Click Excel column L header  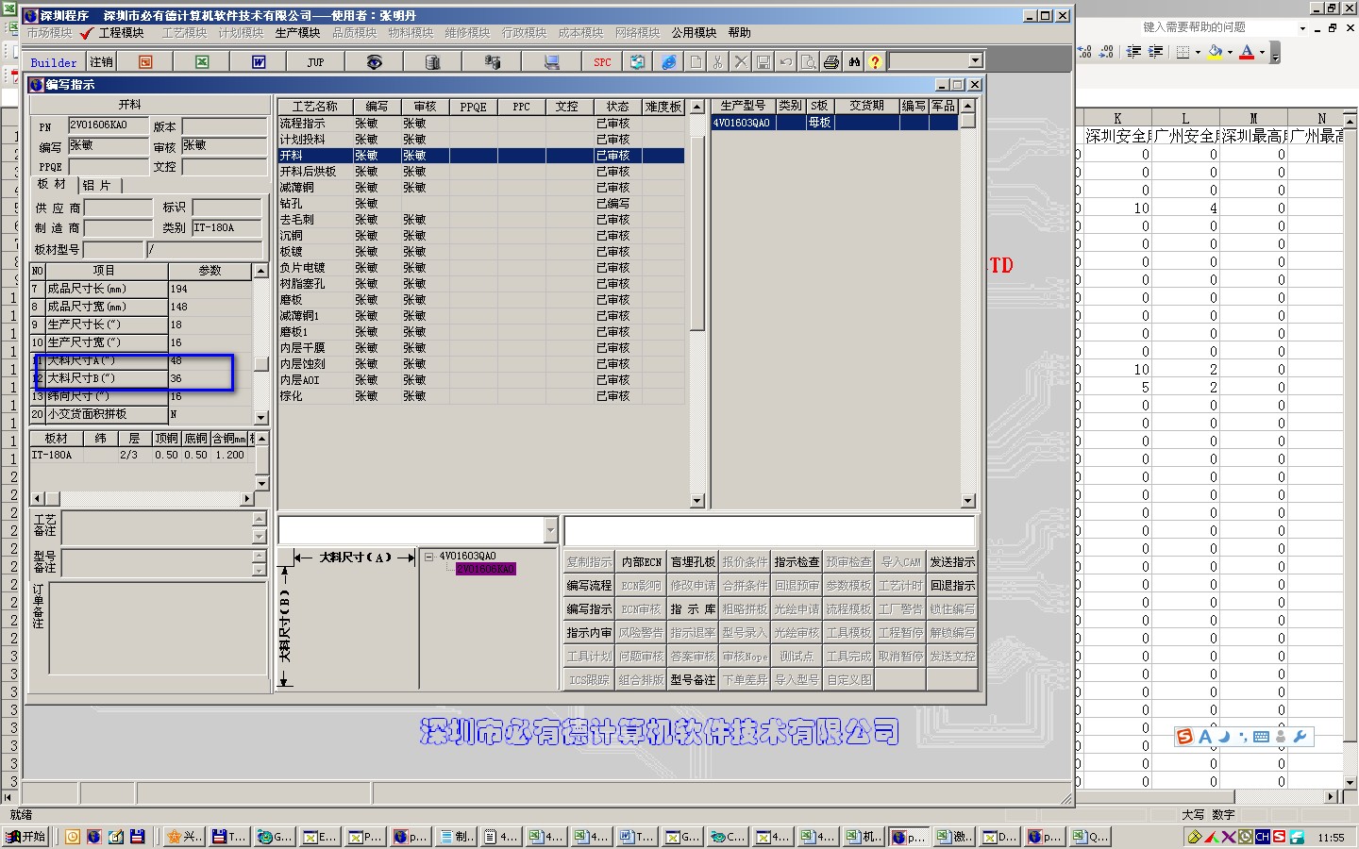coord(1185,118)
